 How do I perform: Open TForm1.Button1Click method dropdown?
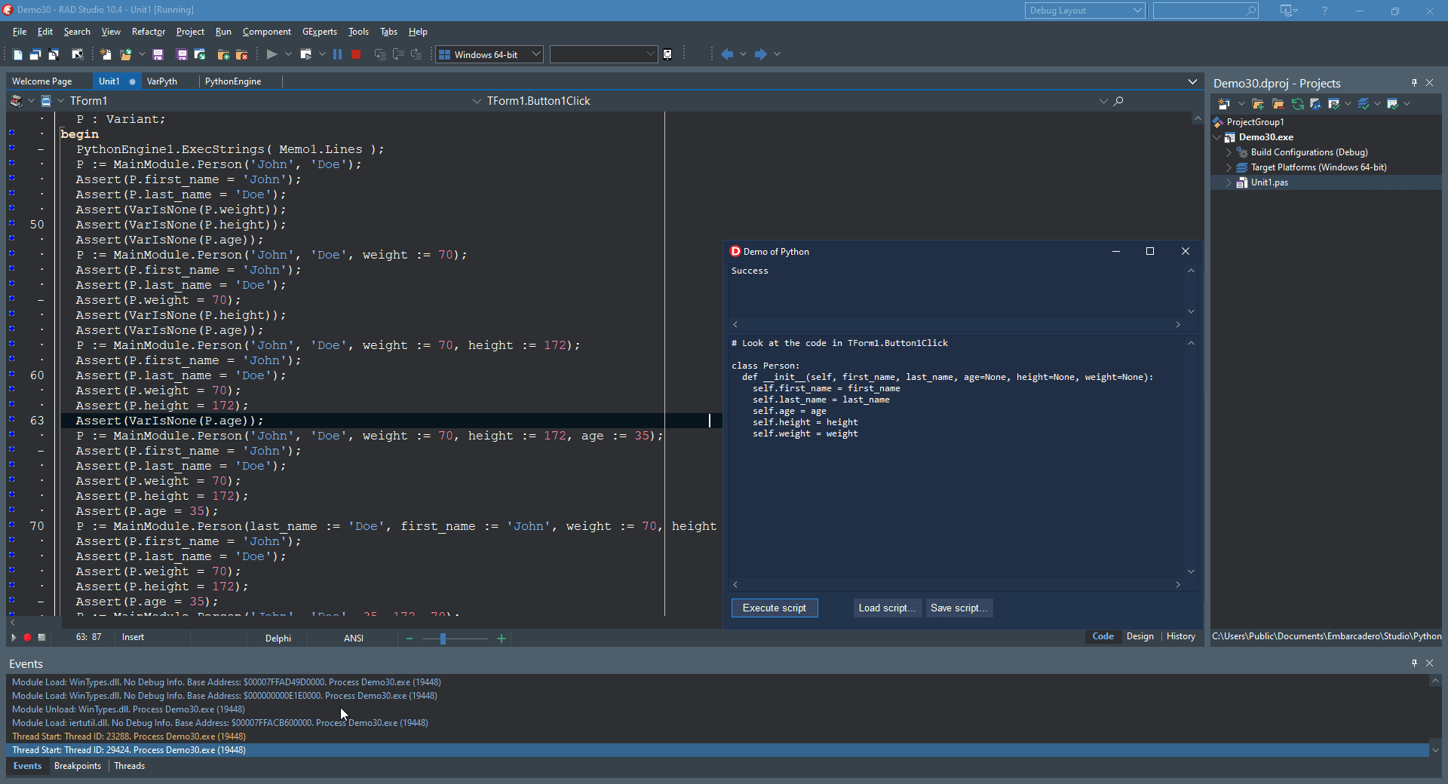(x=1103, y=101)
